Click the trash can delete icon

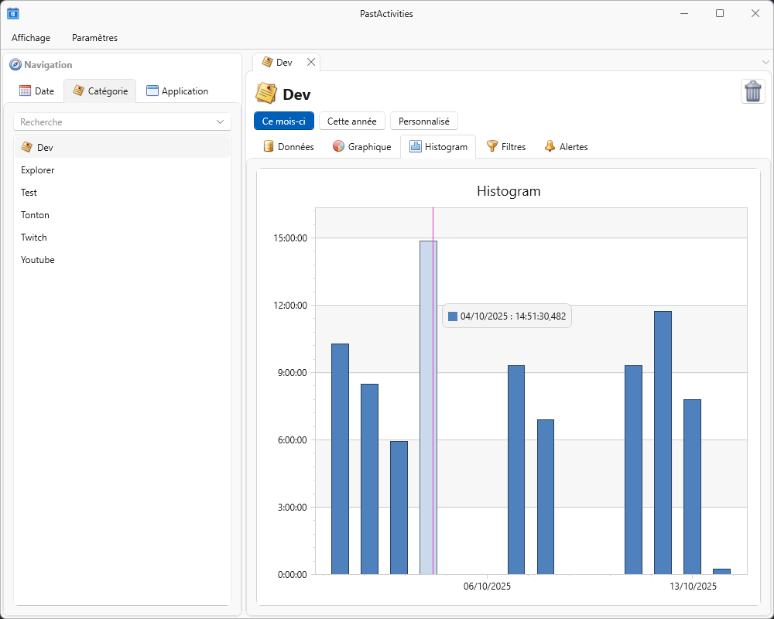(x=752, y=91)
